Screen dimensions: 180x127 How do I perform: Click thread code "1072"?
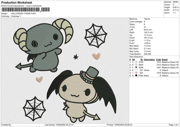pyautogui.click(x=159, y=62)
